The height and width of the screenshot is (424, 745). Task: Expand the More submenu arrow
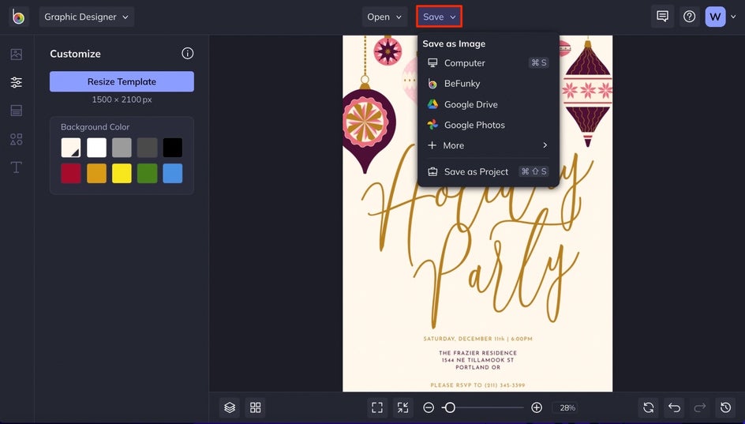pyautogui.click(x=545, y=145)
